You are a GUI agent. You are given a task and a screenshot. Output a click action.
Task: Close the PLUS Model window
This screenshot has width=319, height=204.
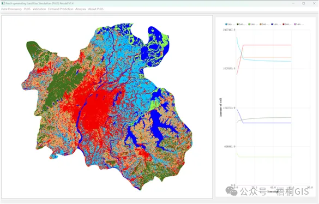coord(314,3)
